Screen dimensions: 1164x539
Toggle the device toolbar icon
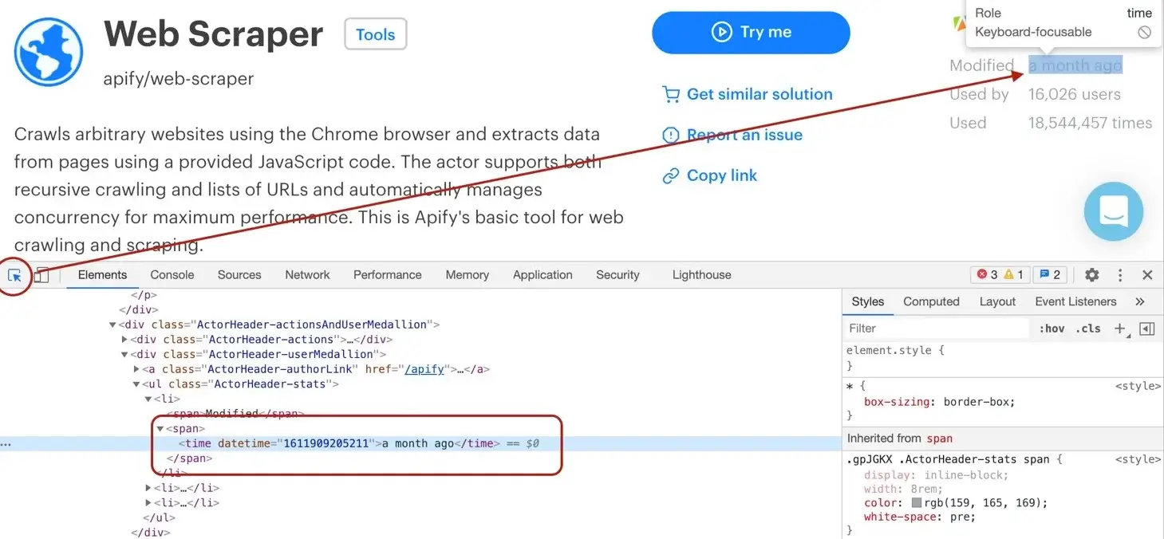[41, 275]
